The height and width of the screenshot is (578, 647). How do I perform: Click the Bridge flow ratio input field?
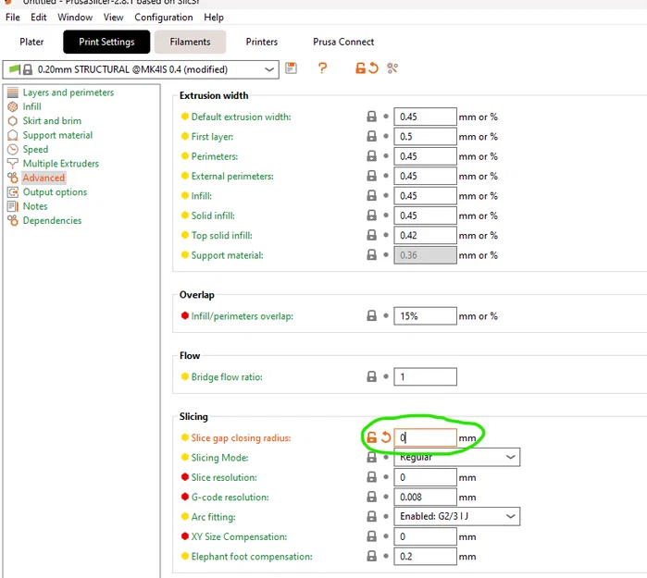point(426,376)
